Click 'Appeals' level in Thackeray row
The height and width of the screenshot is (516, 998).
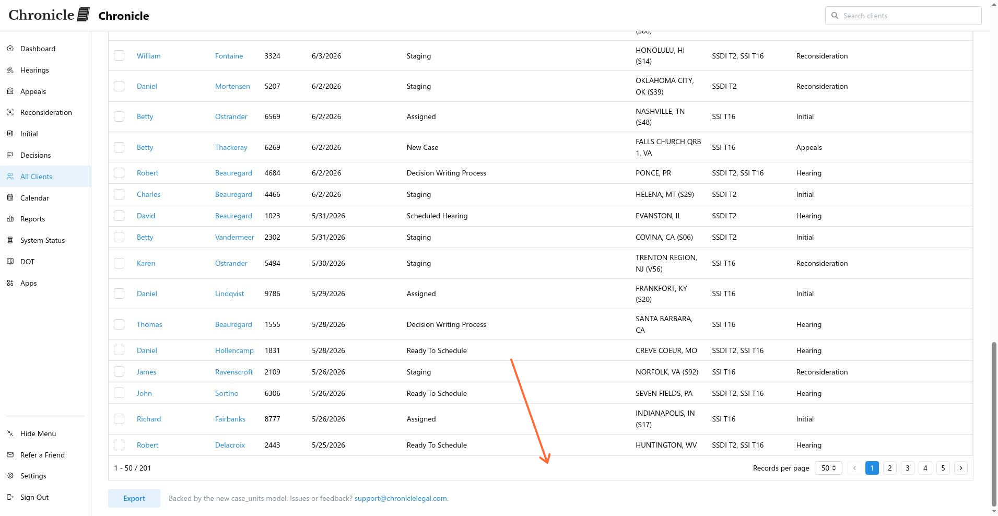(x=809, y=147)
